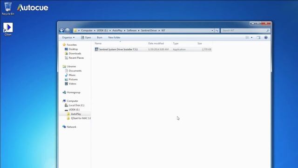
Task: Click the Homegroup icon in sidebar
Action: pyautogui.click(x=64, y=92)
